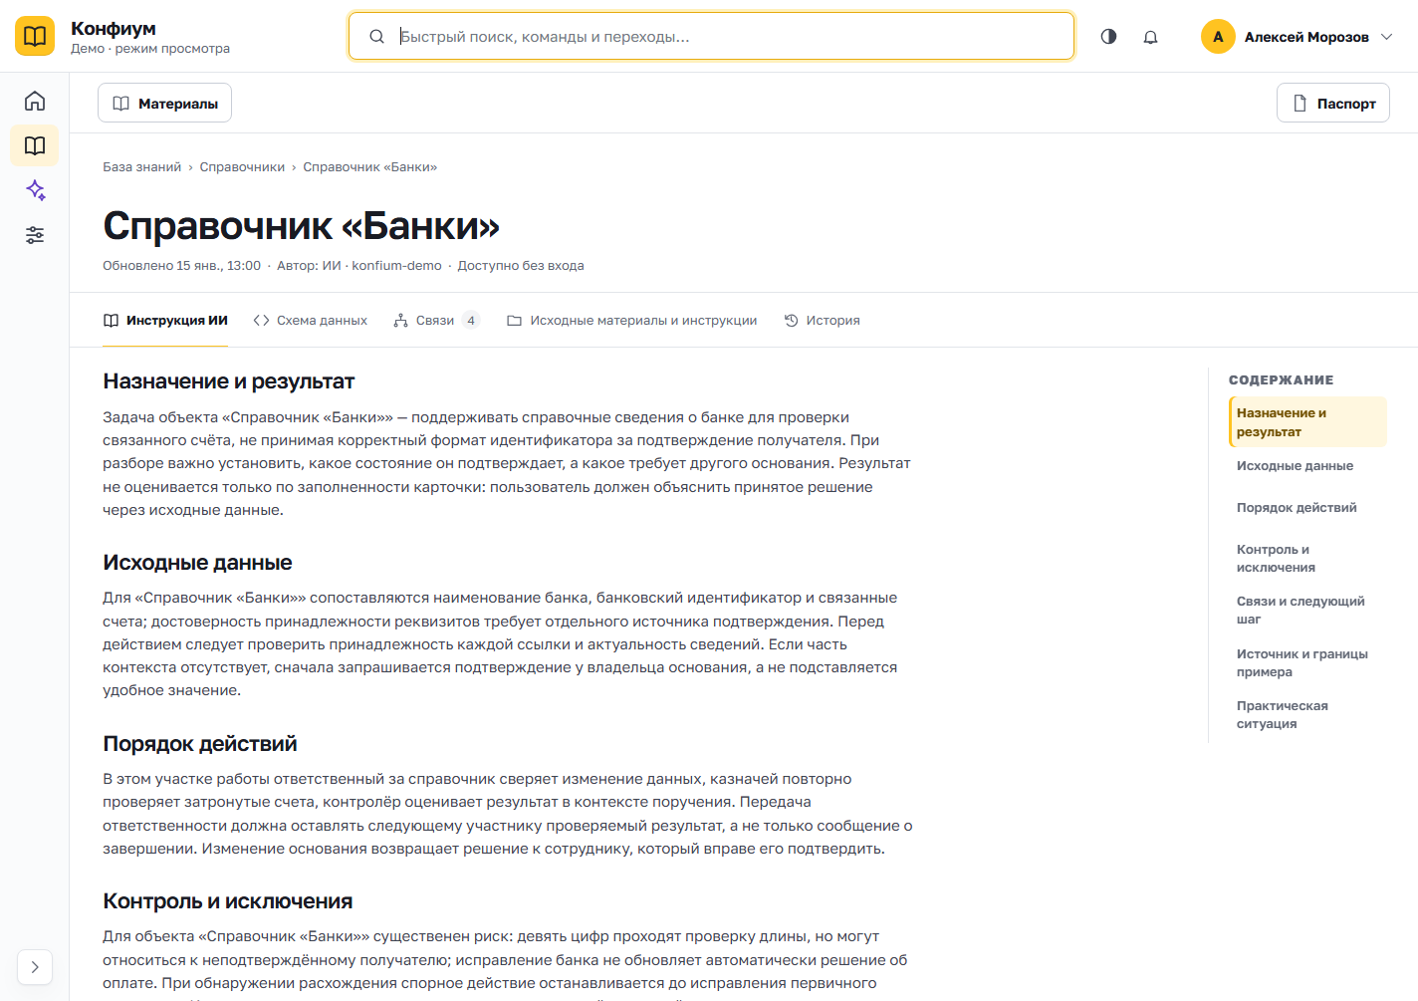Expand the sidebar with the chevron button
The width and height of the screenshot is (1418, 1001).
coord(35,967)
